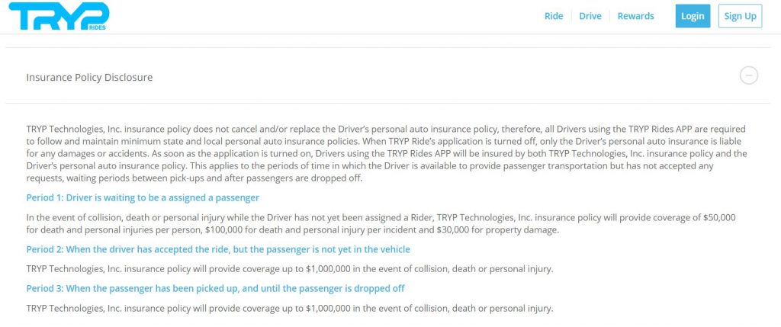The image size is (781, 327).
Task: Select the Period 3 passenger picked up heading
Action: click(215, 288)
